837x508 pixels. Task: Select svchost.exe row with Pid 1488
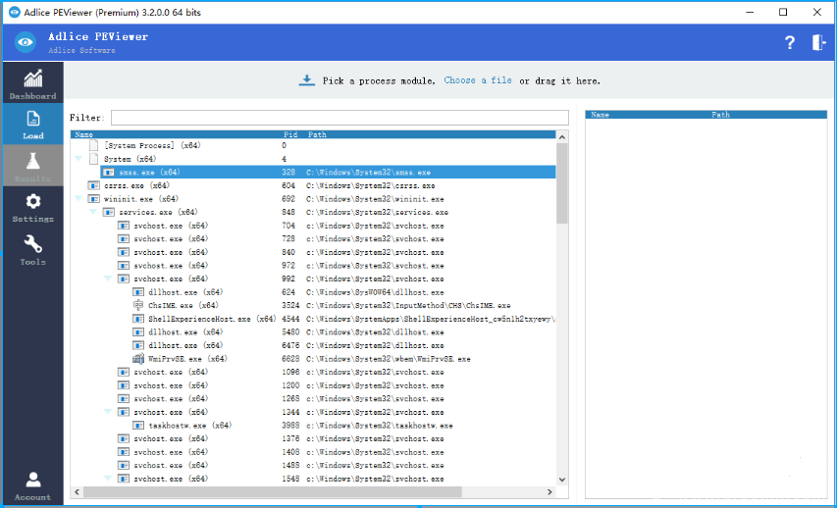pos(313,465)
